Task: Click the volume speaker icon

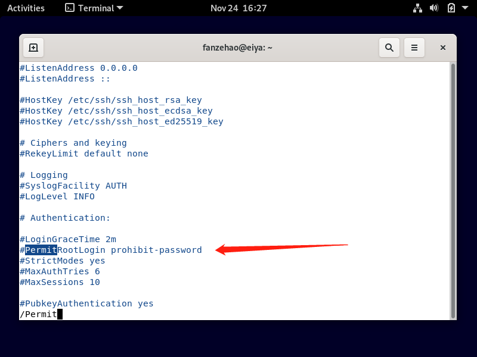Action: click(434, 8)
